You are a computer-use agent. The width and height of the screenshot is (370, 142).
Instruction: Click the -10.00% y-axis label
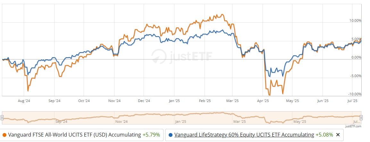[354, 94]
